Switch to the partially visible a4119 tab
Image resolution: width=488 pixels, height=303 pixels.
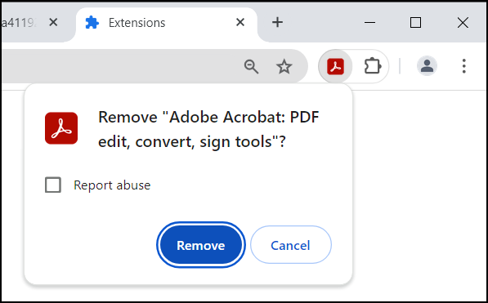(20, 23)
